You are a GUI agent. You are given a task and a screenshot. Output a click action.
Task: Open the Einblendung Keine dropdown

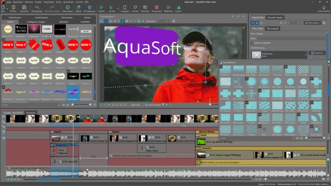tap(306, 55)
